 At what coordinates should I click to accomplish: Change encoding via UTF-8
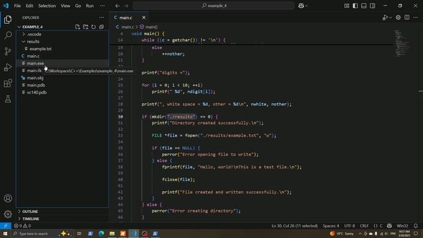[x=350, y=226]
